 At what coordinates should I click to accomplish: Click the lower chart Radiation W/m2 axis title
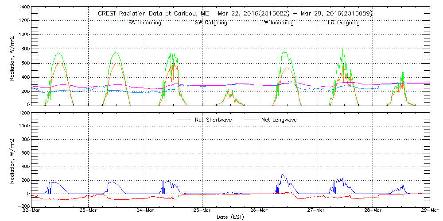(x=12, y=160)
